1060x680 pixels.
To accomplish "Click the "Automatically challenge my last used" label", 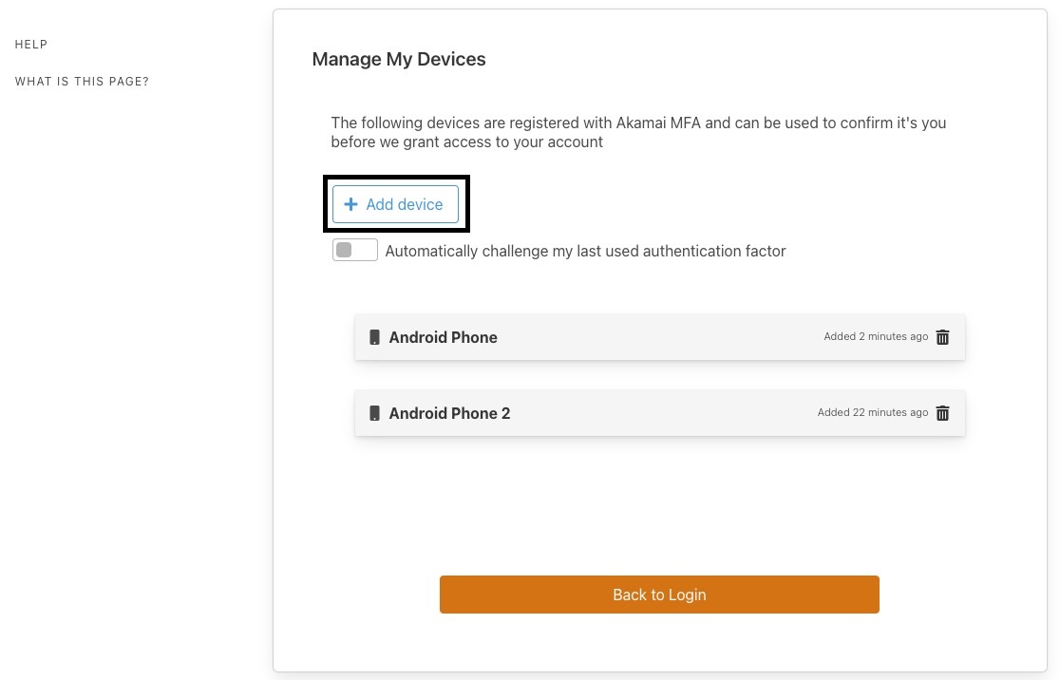I will (585, 252).
